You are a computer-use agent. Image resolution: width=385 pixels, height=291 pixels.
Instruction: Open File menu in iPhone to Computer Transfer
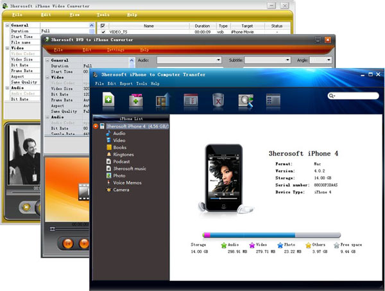pyautogui.click(x=99, y=84)
